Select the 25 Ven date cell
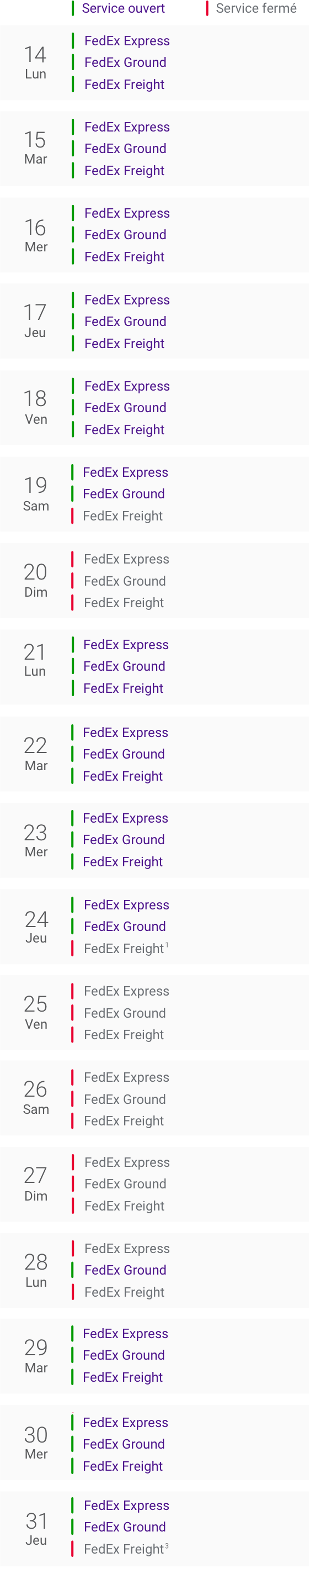This screenshot has height=1579, width=310. tap(35, 1013)
